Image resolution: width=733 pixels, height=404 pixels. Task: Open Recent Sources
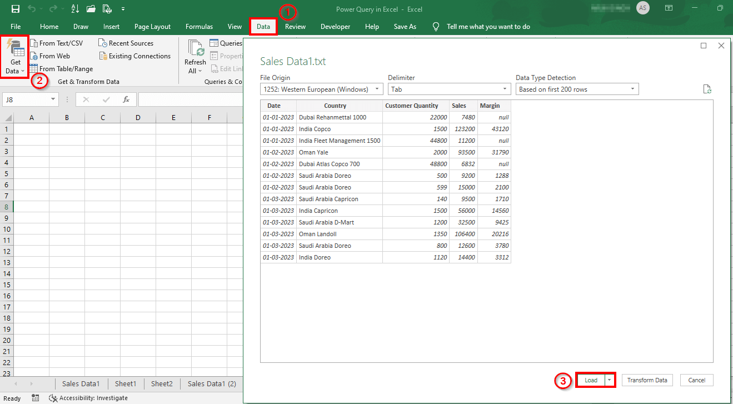[127, 43]
